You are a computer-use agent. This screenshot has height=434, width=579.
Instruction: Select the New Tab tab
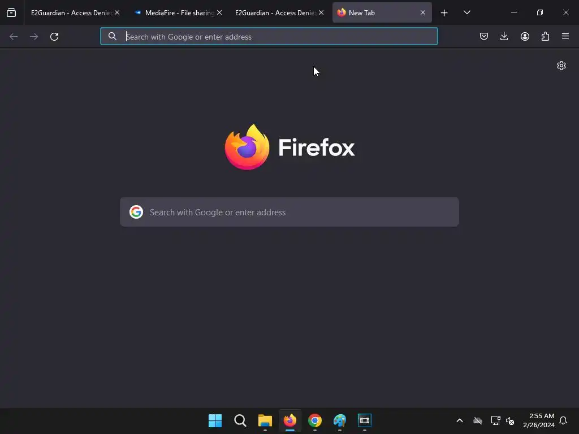pos(382,12)
